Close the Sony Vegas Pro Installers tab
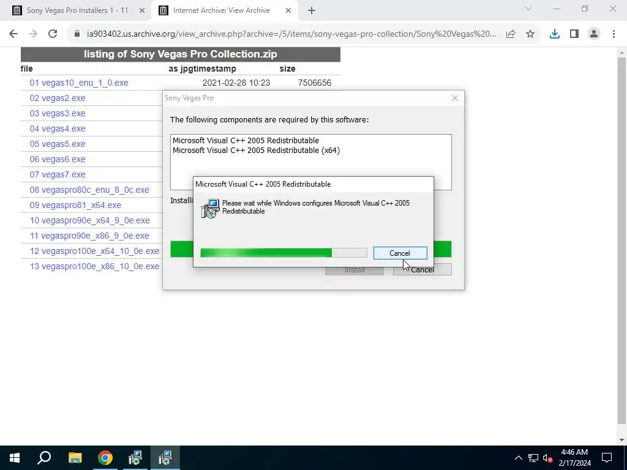This screenshot has height=470, width=627. [x=142, y=11]
